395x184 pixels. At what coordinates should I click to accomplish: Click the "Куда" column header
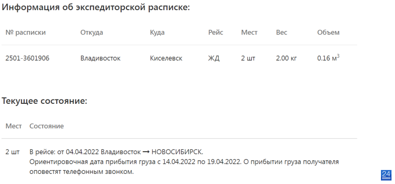157,32
